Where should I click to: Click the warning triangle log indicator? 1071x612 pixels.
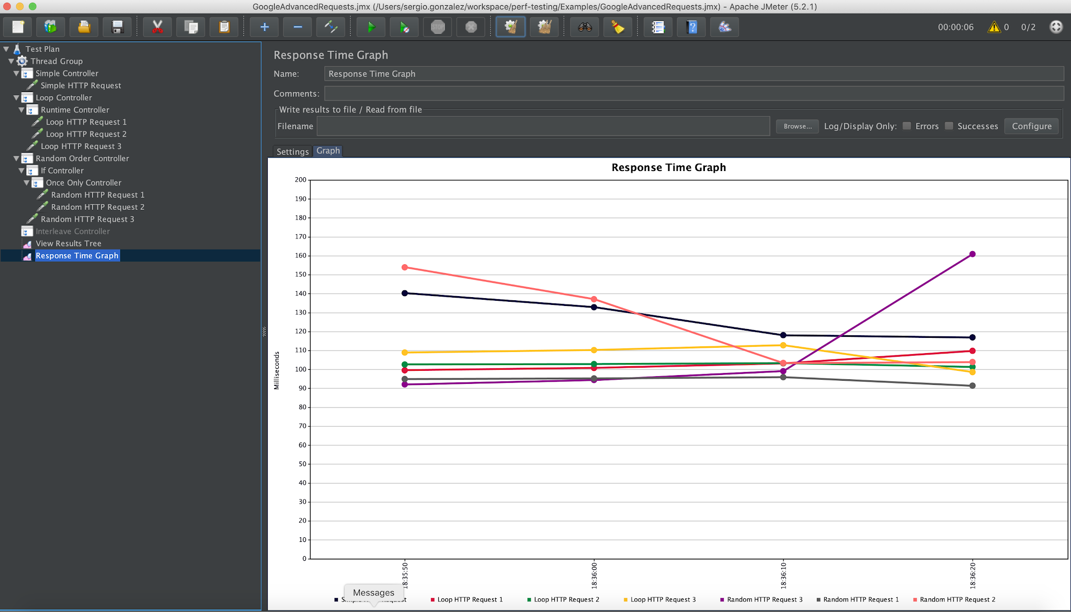pos(994,27)
